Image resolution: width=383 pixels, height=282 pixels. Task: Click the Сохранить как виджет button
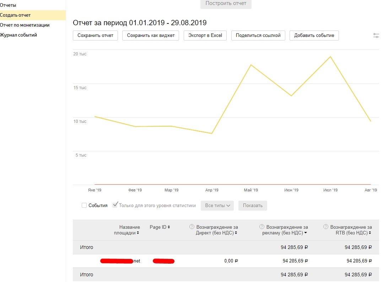pos(151,36)
